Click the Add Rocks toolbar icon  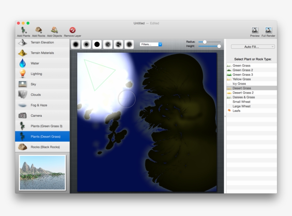tap(38, 30)
